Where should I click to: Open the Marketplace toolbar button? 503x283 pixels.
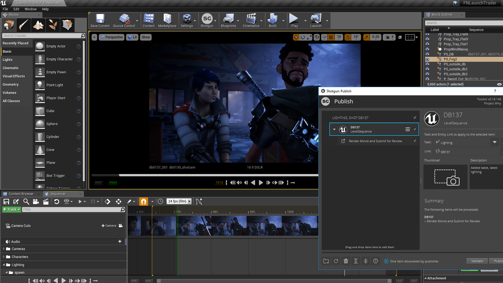(x=167, y=20)
